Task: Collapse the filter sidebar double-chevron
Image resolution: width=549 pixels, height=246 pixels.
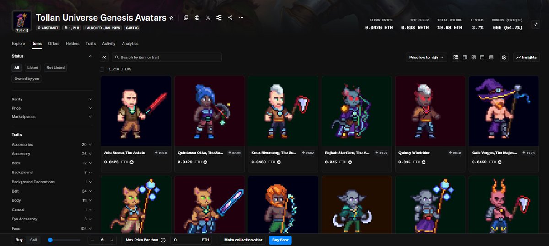Action: (104, 58)
